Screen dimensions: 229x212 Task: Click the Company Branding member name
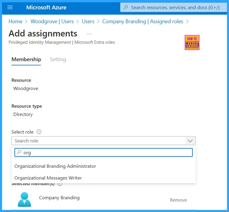coord(59,197)
